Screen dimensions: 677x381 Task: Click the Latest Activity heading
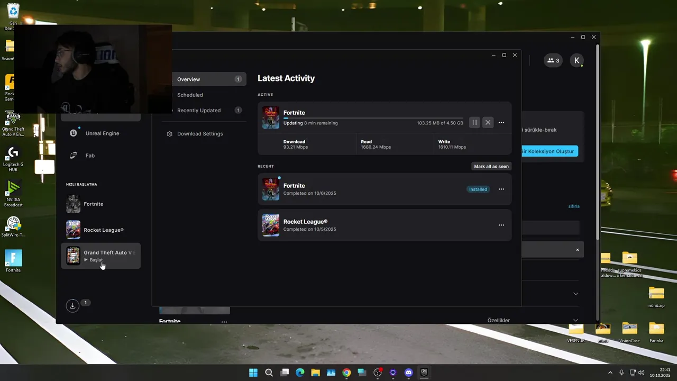[x=286, y=78]
